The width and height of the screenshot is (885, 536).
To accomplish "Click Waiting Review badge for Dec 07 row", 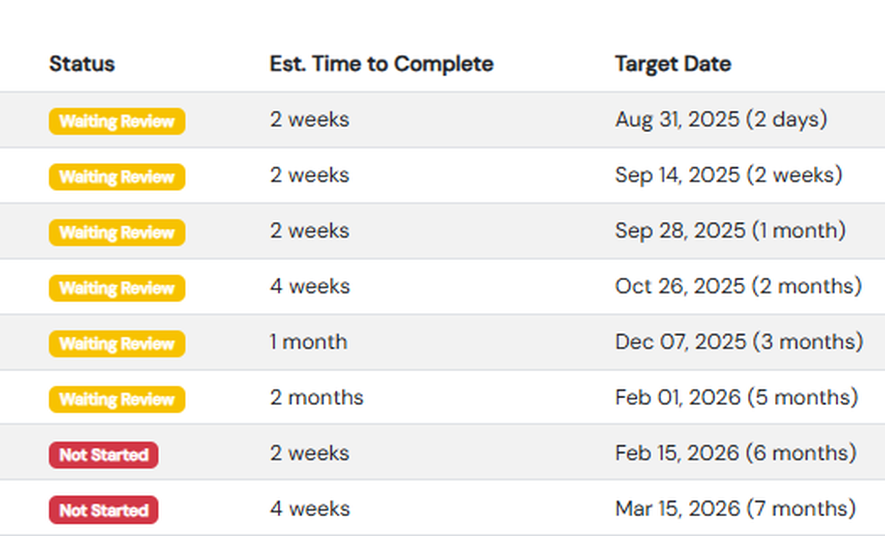I will click(x=117, y=344).
